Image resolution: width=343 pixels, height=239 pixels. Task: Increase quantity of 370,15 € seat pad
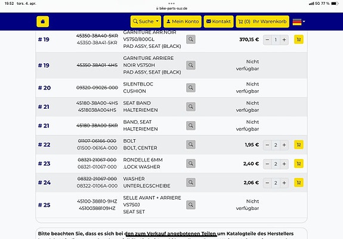coord(284,40)
